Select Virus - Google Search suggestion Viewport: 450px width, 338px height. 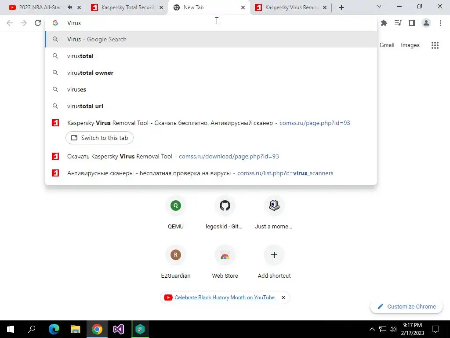click(x=211, y=39)
